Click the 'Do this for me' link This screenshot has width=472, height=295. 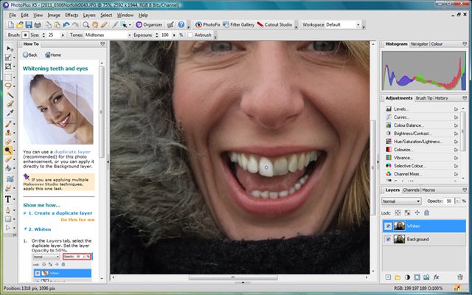click(77, 220)
